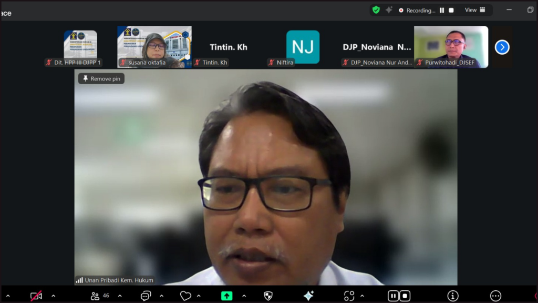Click the Remove pin button
Viewport: 538px width, 303px height.
[101, 79]
